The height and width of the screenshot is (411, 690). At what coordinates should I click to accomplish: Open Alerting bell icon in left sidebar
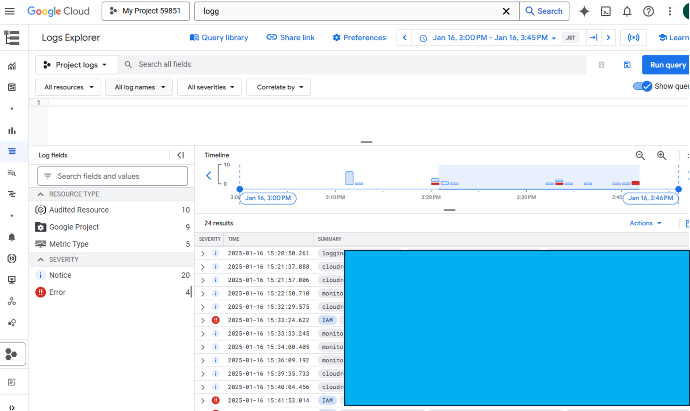pos(12,237)
